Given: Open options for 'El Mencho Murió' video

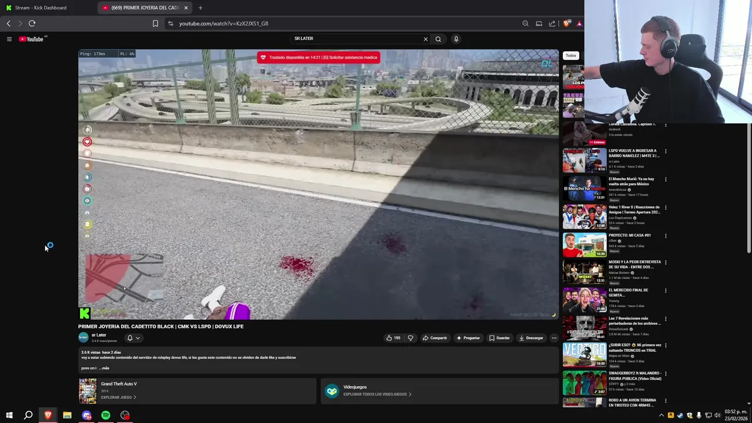Looking at the screenshot, I should (x=666, y=180).
